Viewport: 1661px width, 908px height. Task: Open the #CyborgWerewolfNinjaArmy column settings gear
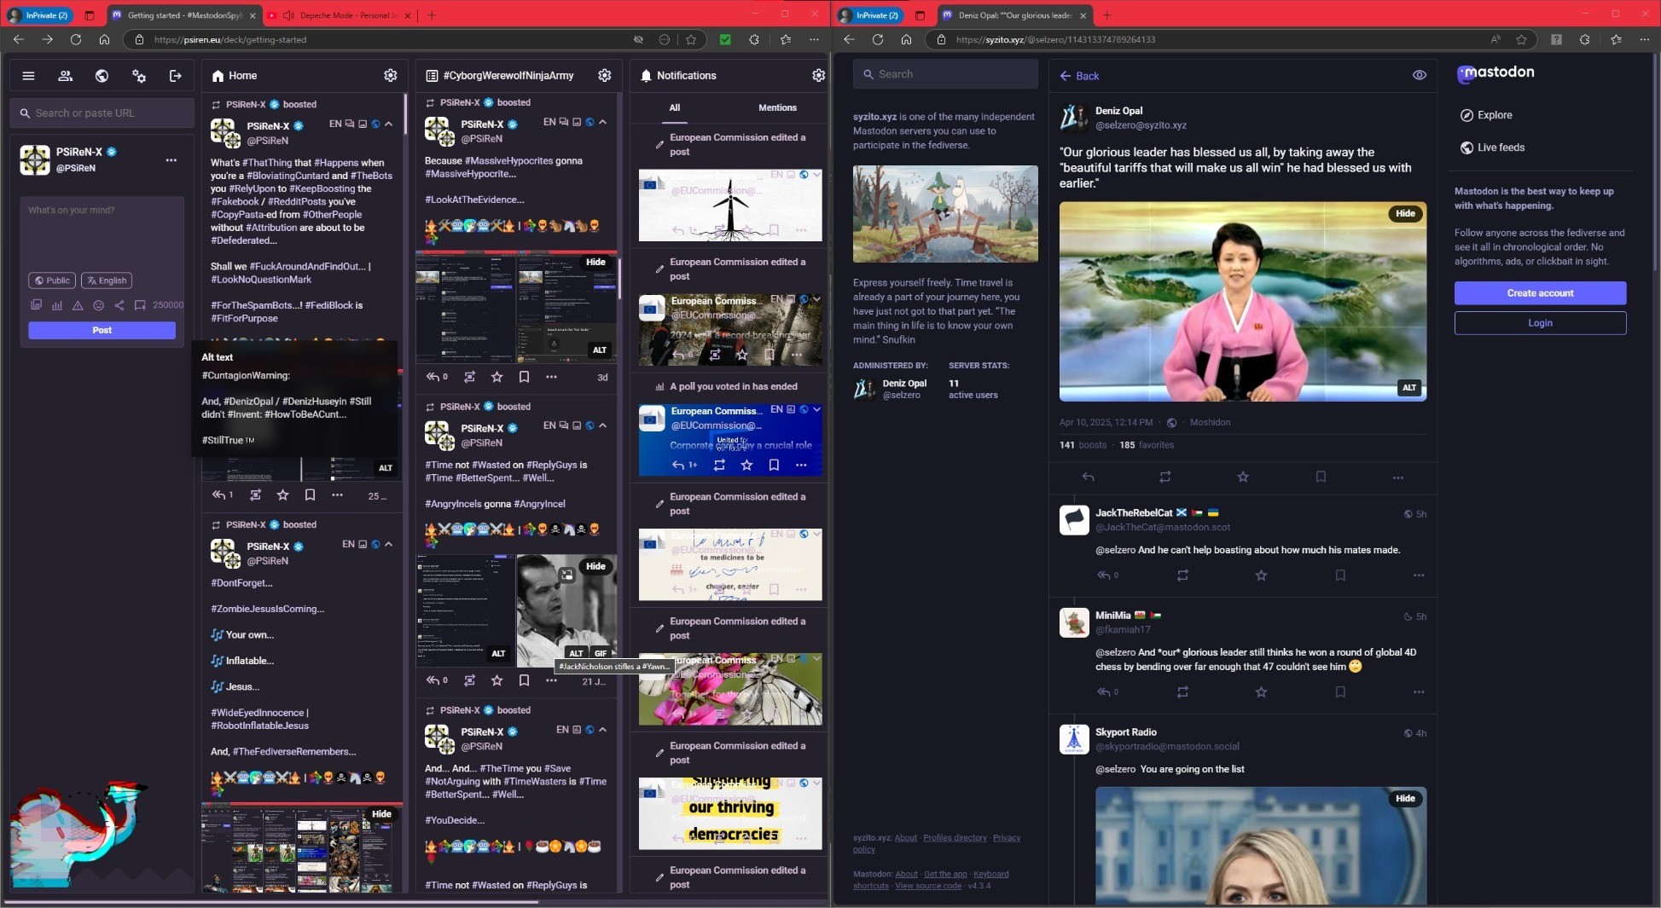click(605, 75)
